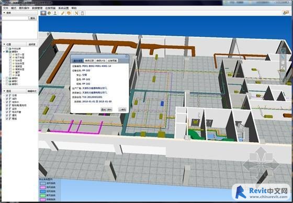This screenshot has height=203, width=293.
Task: Click the highlighted first icon in the toolbar
Action: click(43, 13)
